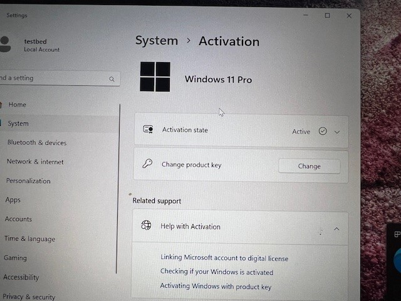Image resolution: width=401 pixels, height=301 pixels.
Task: Click the Activation state certificate icon
Action: tap(148, 129)
